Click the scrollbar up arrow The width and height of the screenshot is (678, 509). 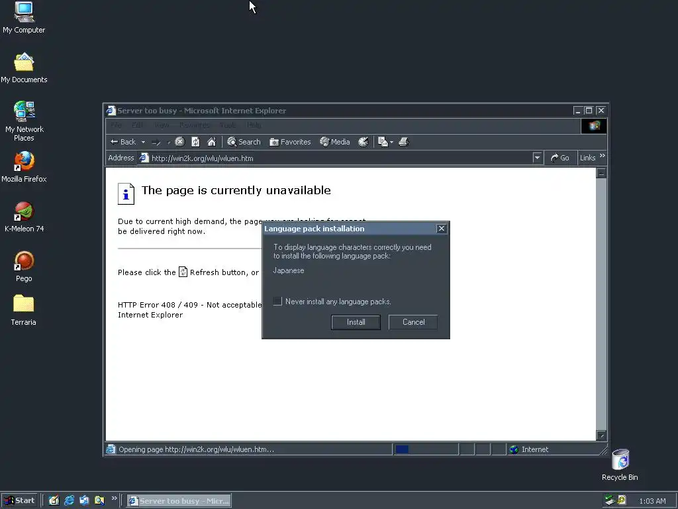[x=601, y=173]
